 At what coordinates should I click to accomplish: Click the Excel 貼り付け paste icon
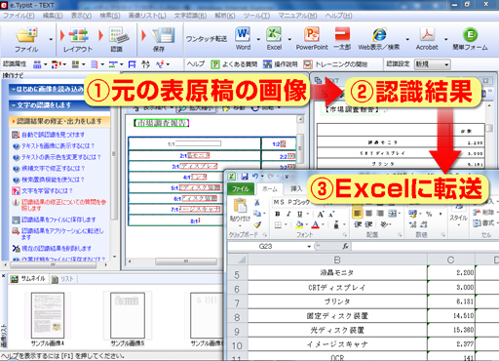pos(240,206)
